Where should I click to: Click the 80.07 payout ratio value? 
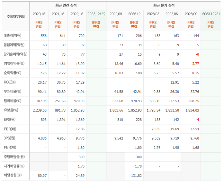(42, 176)
